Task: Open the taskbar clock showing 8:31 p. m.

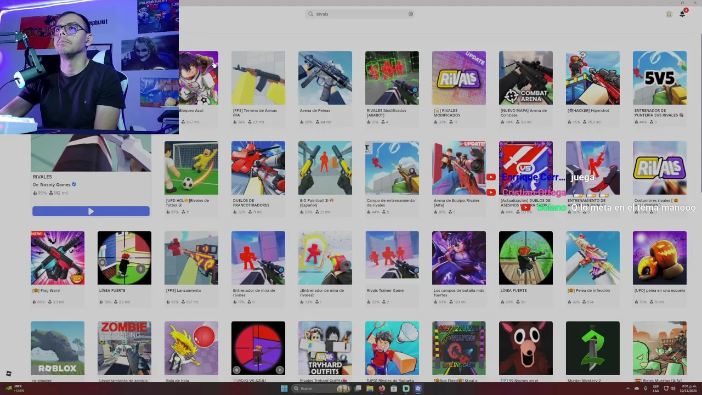Action: click(688, 388)
